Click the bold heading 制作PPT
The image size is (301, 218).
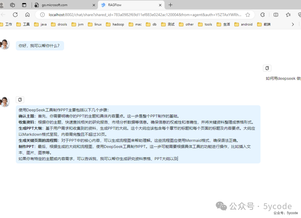[26, 147]
